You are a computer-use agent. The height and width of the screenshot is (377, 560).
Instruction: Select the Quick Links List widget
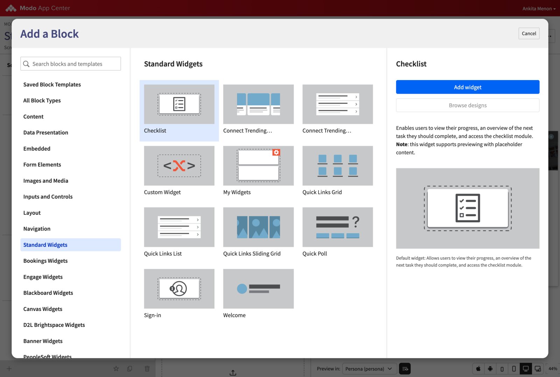[x=179, y=227]
